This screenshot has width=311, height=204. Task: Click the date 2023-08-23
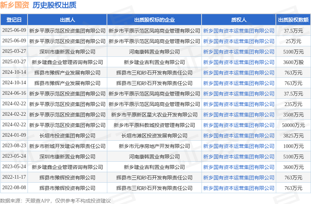pyautogui.click(x=14, y=146)
